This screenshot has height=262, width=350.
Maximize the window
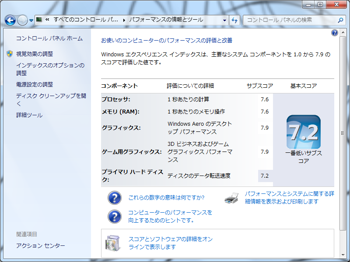point(320,5)
